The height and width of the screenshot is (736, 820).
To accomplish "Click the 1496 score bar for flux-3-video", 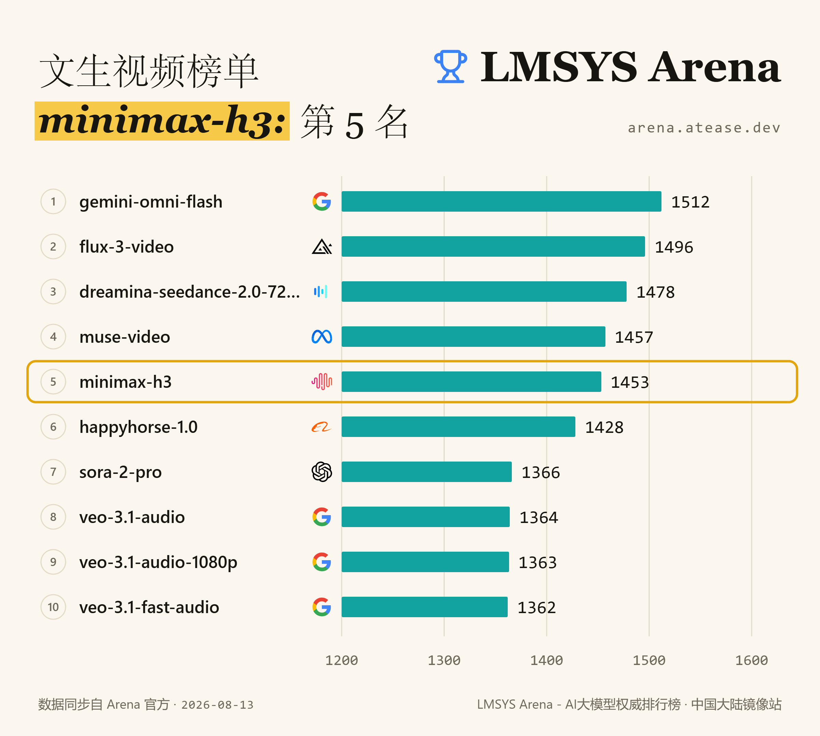I will click(493, 247).
